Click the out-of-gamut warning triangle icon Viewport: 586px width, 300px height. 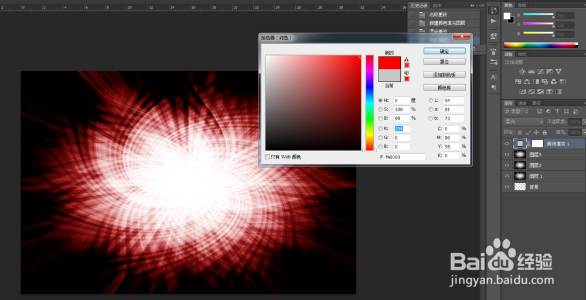(x=407, y=59)
